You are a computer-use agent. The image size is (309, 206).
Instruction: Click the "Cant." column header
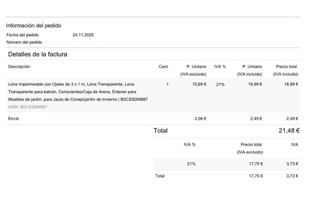pyautogui.click(x=164, y=67)
